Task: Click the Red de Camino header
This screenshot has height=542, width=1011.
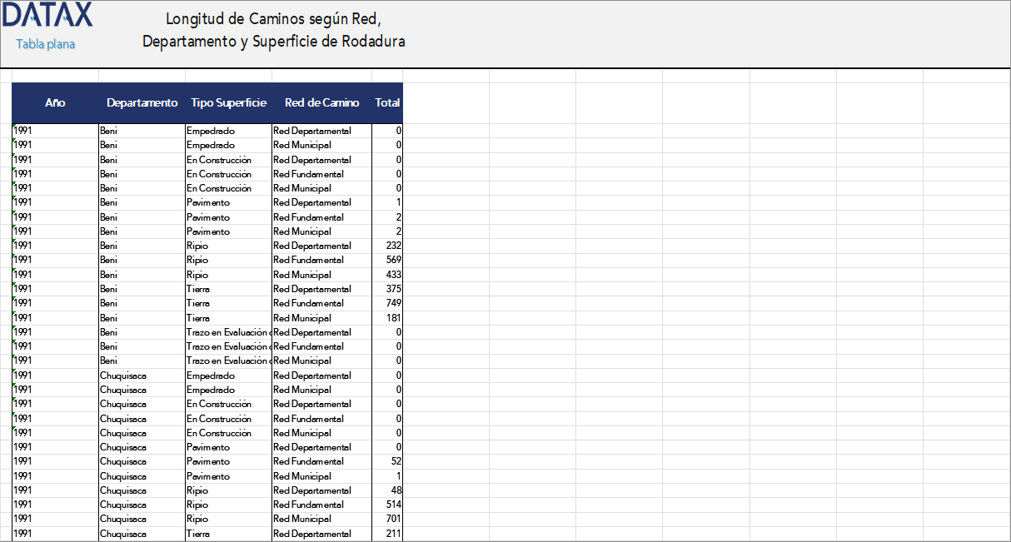Action: coord(321,103)
